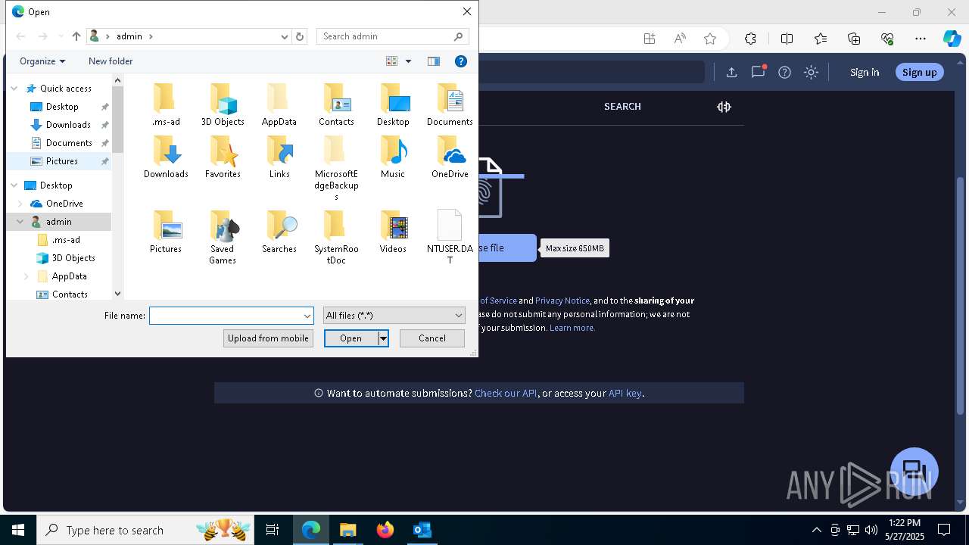Open Edge browser extensions icon
The image size is (969, 545).
point(750,39)
